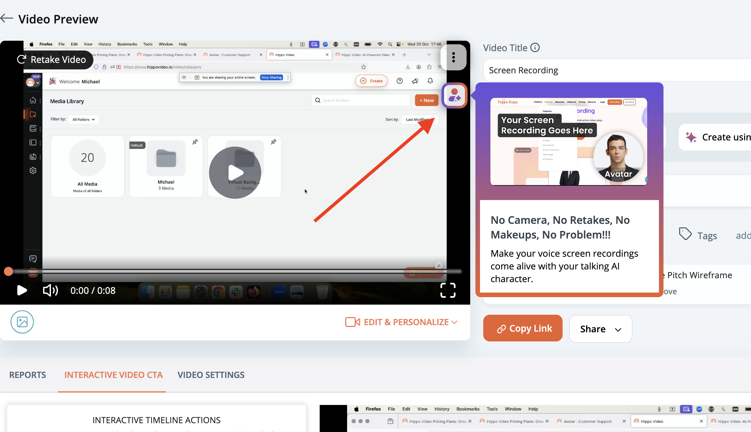Click the Tags label icon
751x432 pixels.
(685, 234)
